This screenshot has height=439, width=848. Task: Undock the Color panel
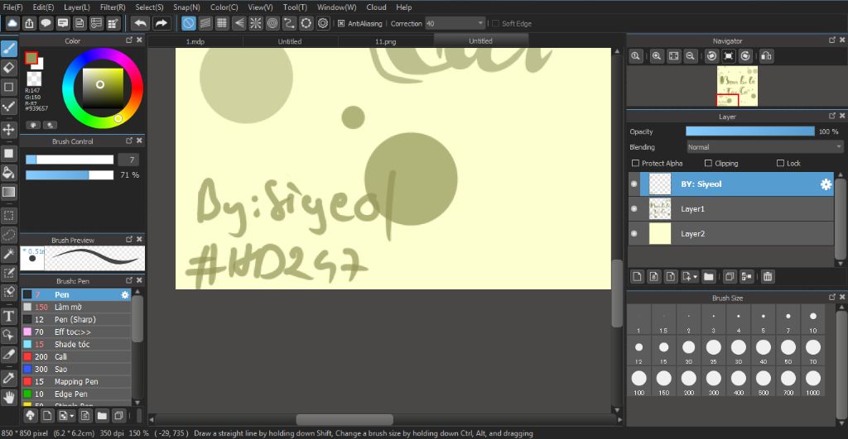[x=129, y=40]
